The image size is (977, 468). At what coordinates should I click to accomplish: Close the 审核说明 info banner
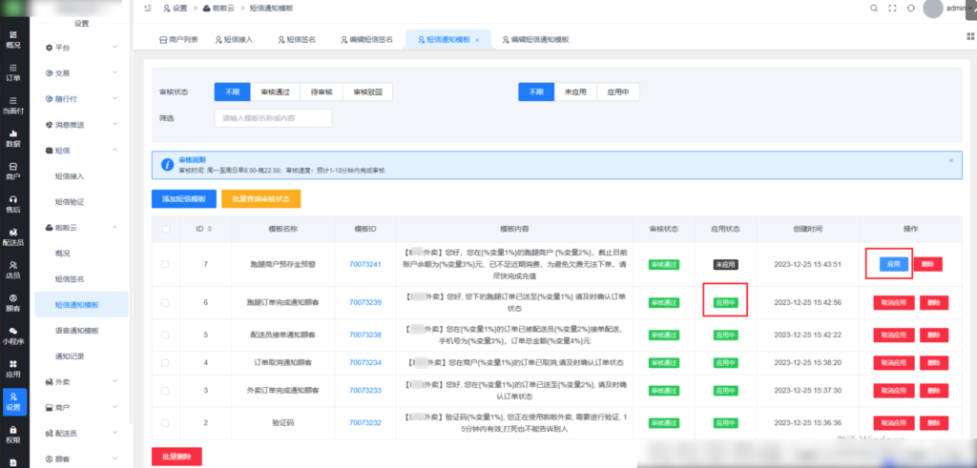pos(951,160)
